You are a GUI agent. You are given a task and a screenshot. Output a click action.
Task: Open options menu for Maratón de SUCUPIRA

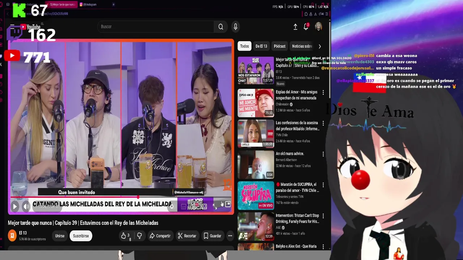tap(323, 185)
